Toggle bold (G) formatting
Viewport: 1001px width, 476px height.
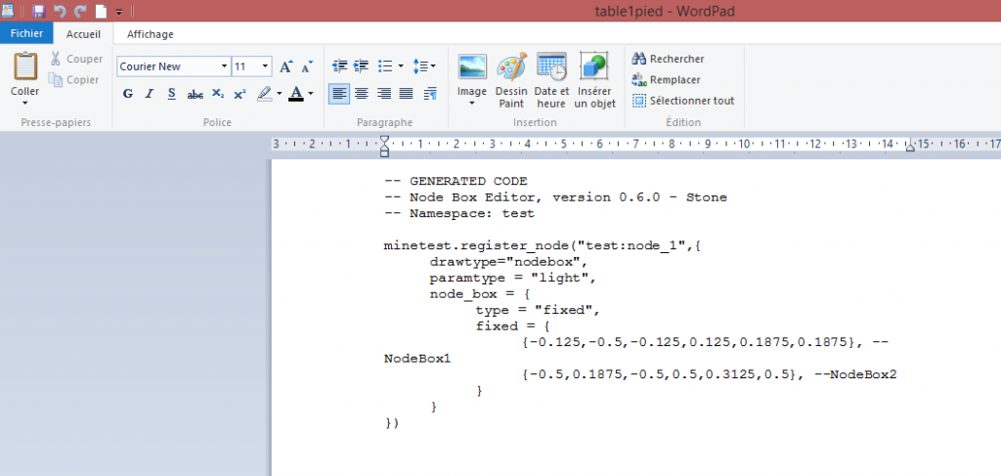(128, 95)
